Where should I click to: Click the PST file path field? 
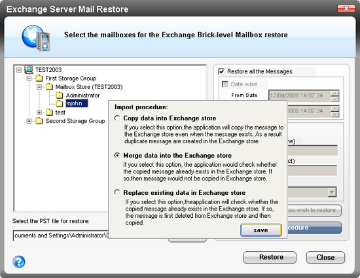(61, 235)
